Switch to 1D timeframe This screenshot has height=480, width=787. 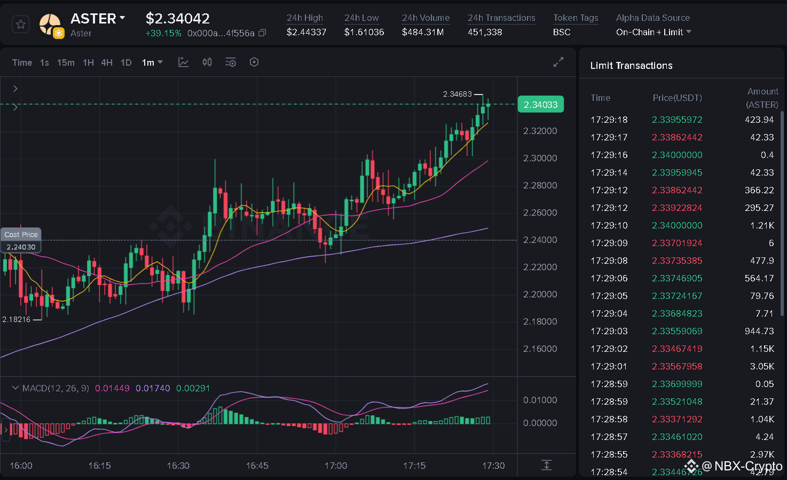(126, 62)
